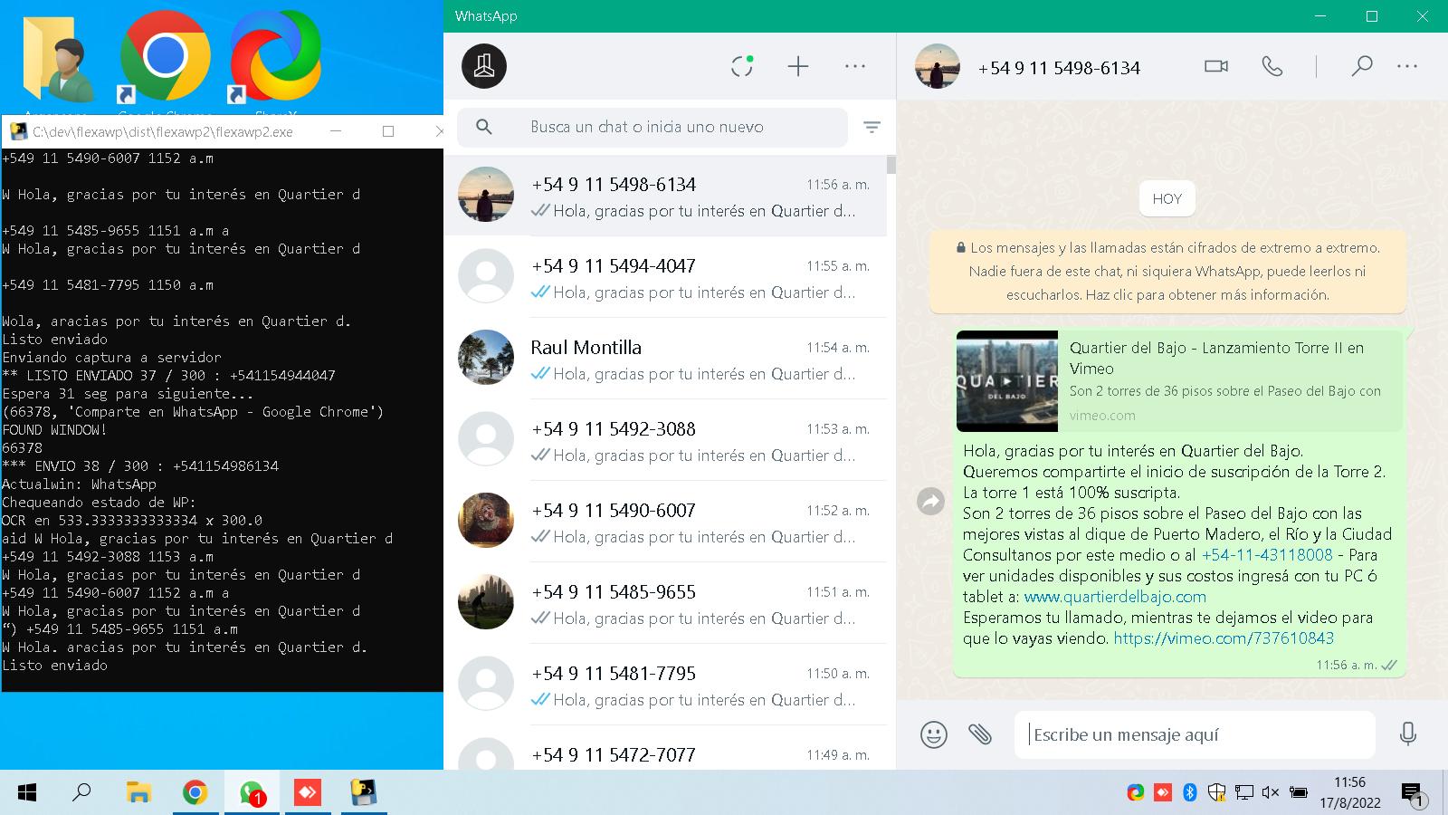Open the notification center
Screen dimensions: 1448x815
(1414, 795)
